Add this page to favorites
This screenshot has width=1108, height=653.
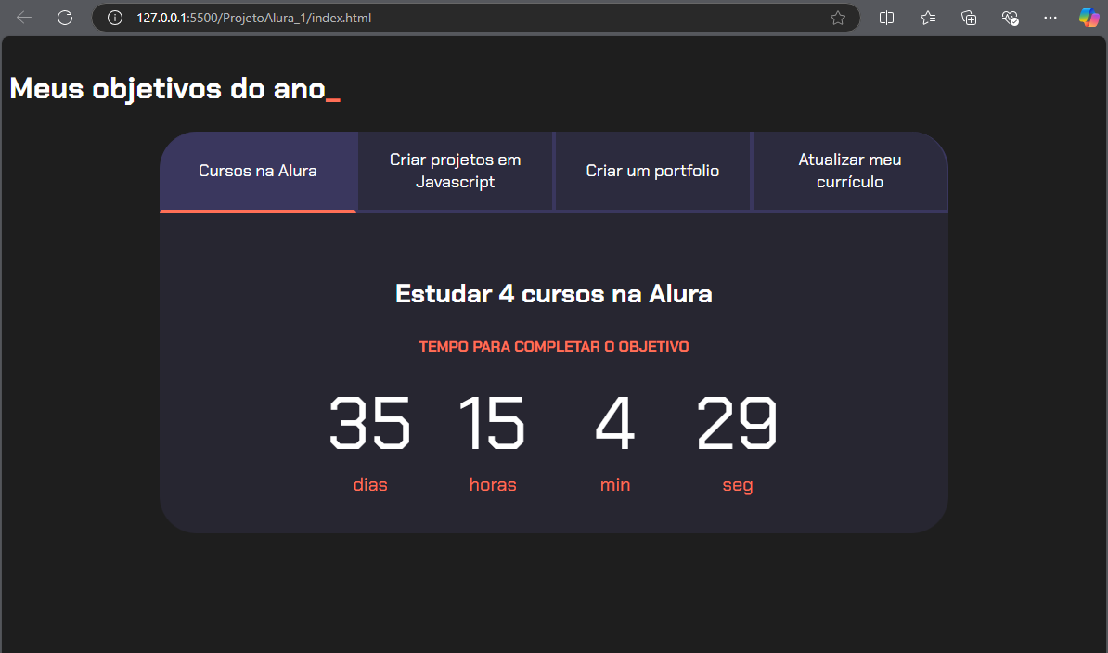coord(837,17)
